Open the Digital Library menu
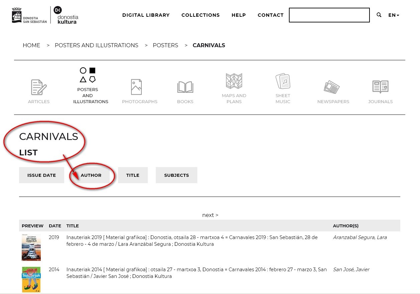The image size is (420, 294). coord(146,15)
